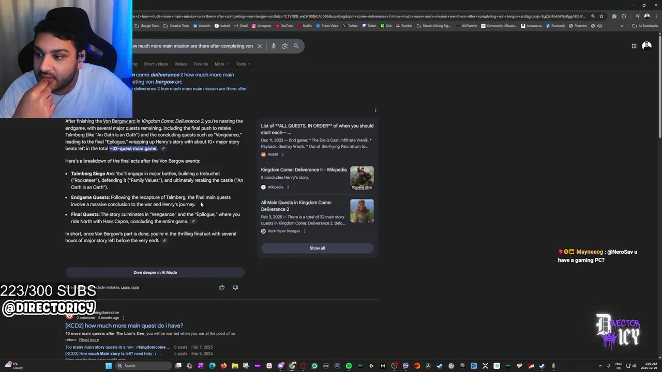The height and width of the screenshot is (372, 662).
Task: Click Rock Paper Shotgun source thumbnail
Action: [362, 211]
